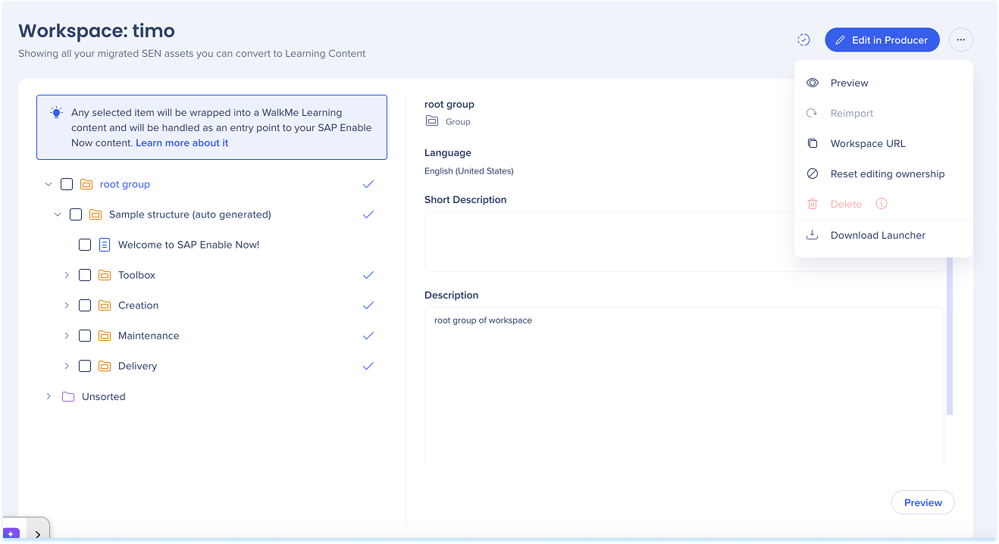
Task: Click the Unsorted folder icon
Action: (68, 396)
